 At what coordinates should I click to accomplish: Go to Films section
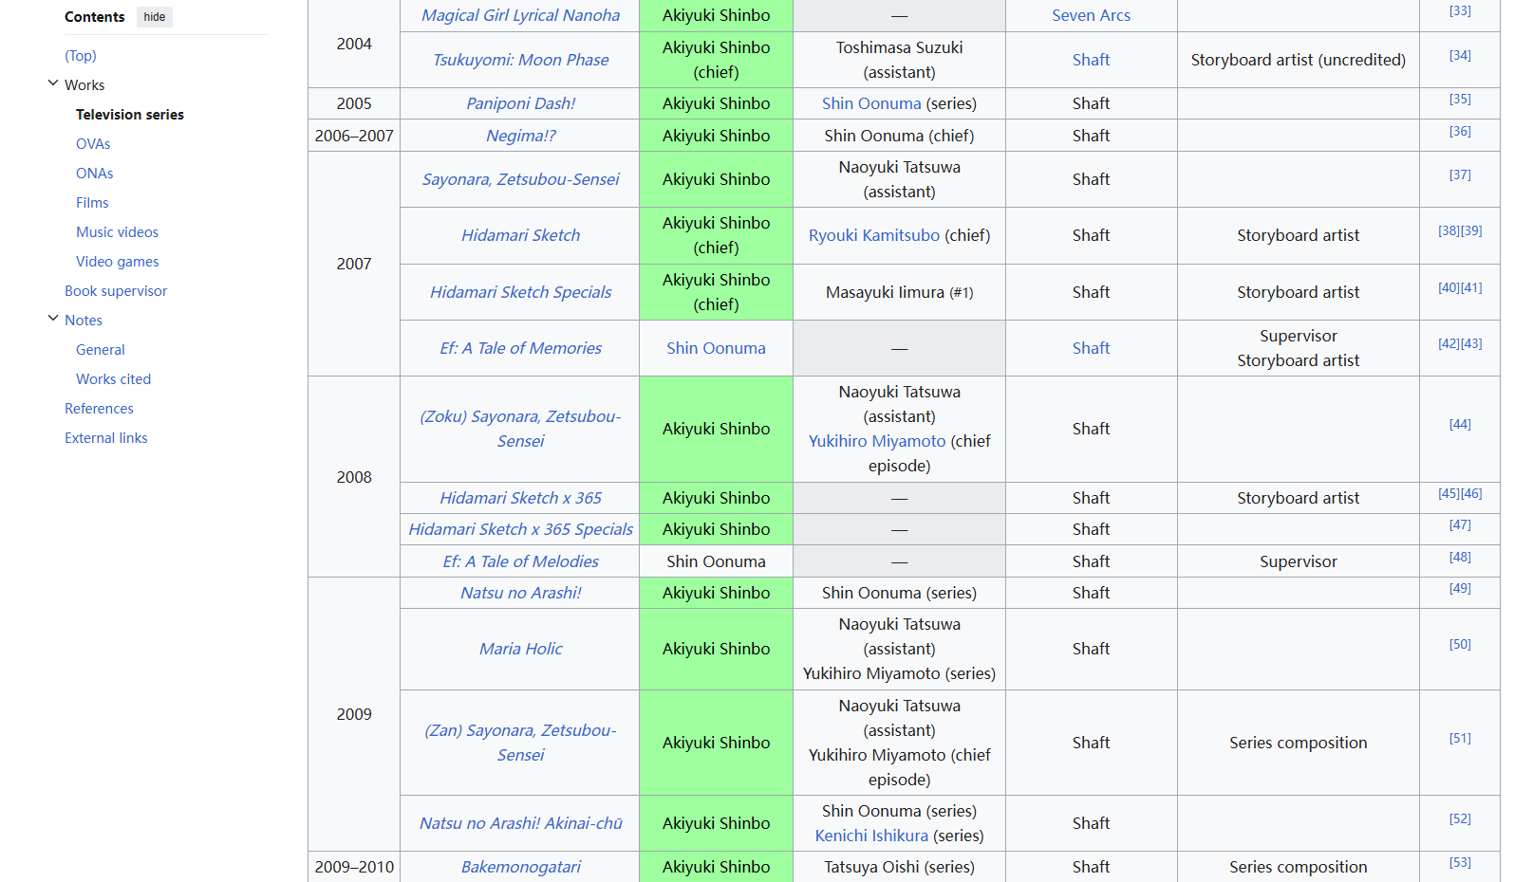point(92,203)
